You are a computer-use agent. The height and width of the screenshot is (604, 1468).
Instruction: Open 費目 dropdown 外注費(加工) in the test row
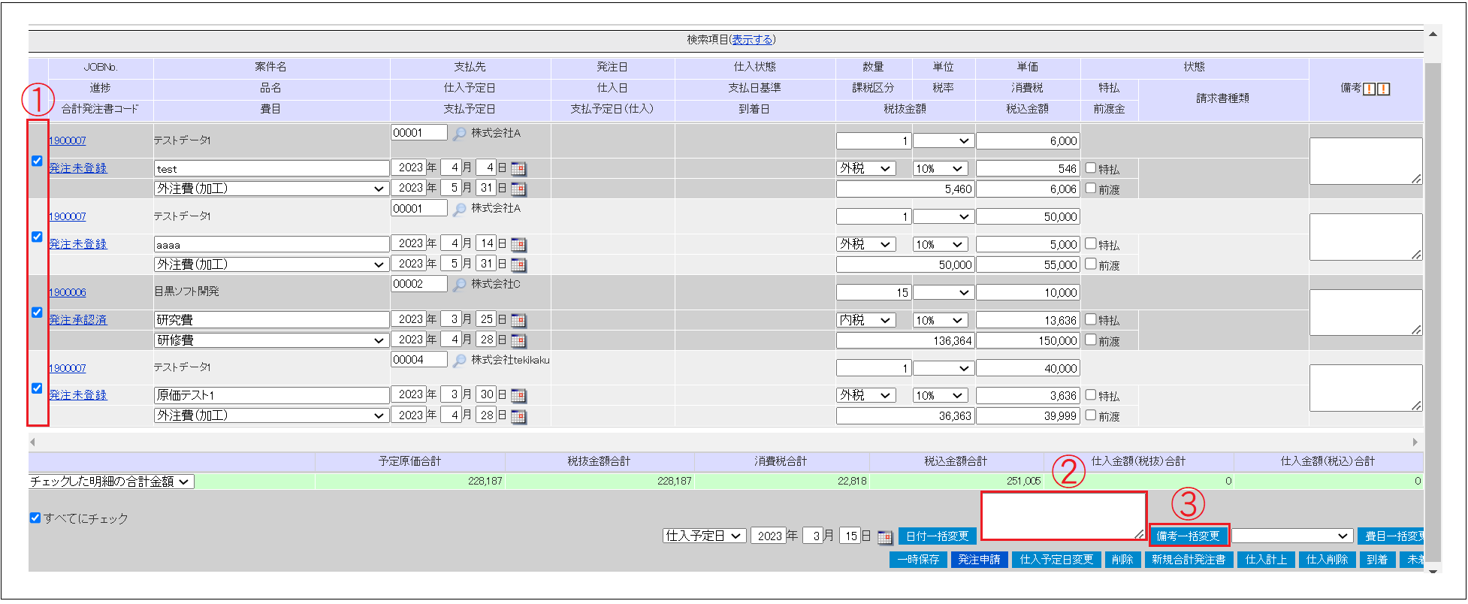click(271, 189)
